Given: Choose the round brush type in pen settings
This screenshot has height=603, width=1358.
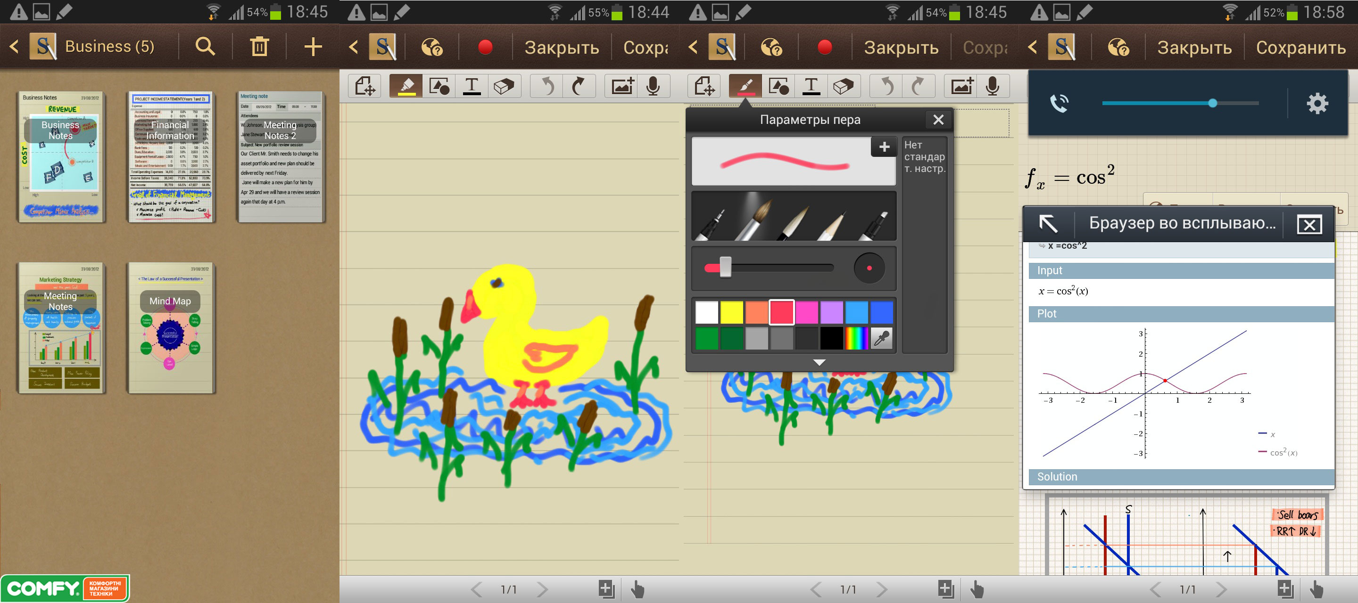Looking at the screenshot, I should (x=754, y=218).
